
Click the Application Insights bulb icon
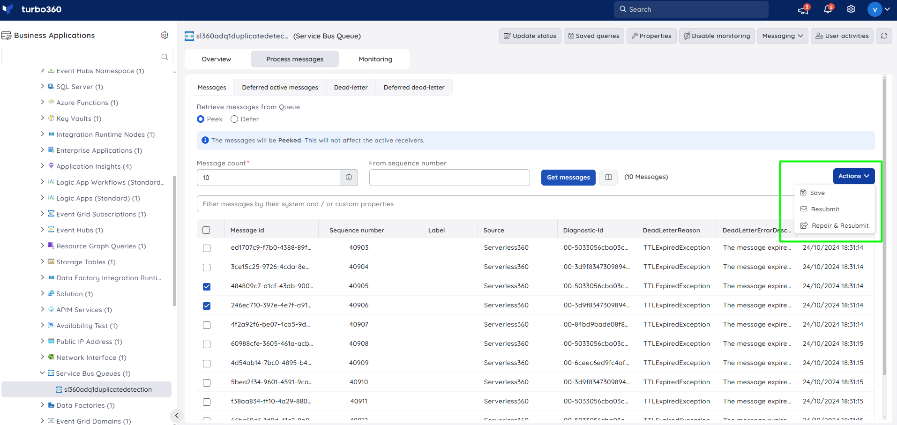[51, 166]
